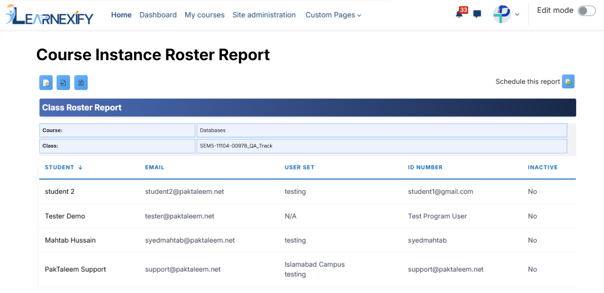The height and width of the screenshot is (293, 604).
Task: Click the Home navigation link
Action: [x=122, y=15]
